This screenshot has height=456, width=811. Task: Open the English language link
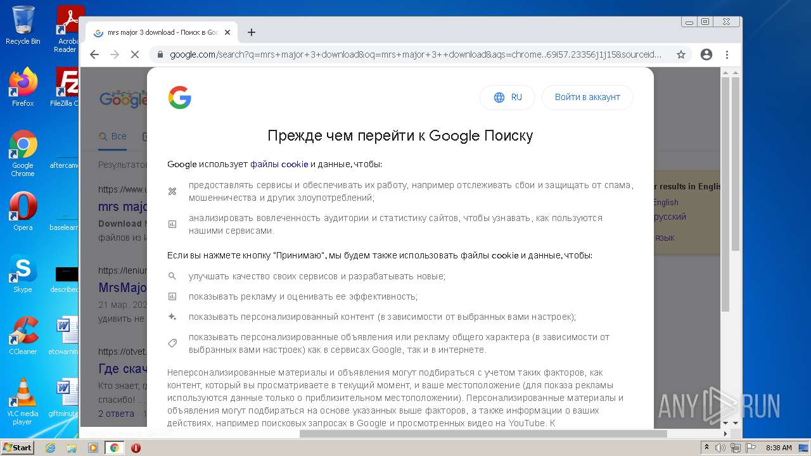(x=665, y=203)
